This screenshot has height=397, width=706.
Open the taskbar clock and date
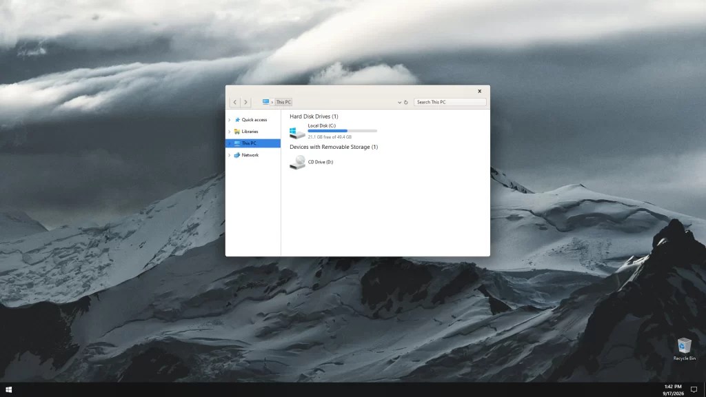click(x=673, y=390)
